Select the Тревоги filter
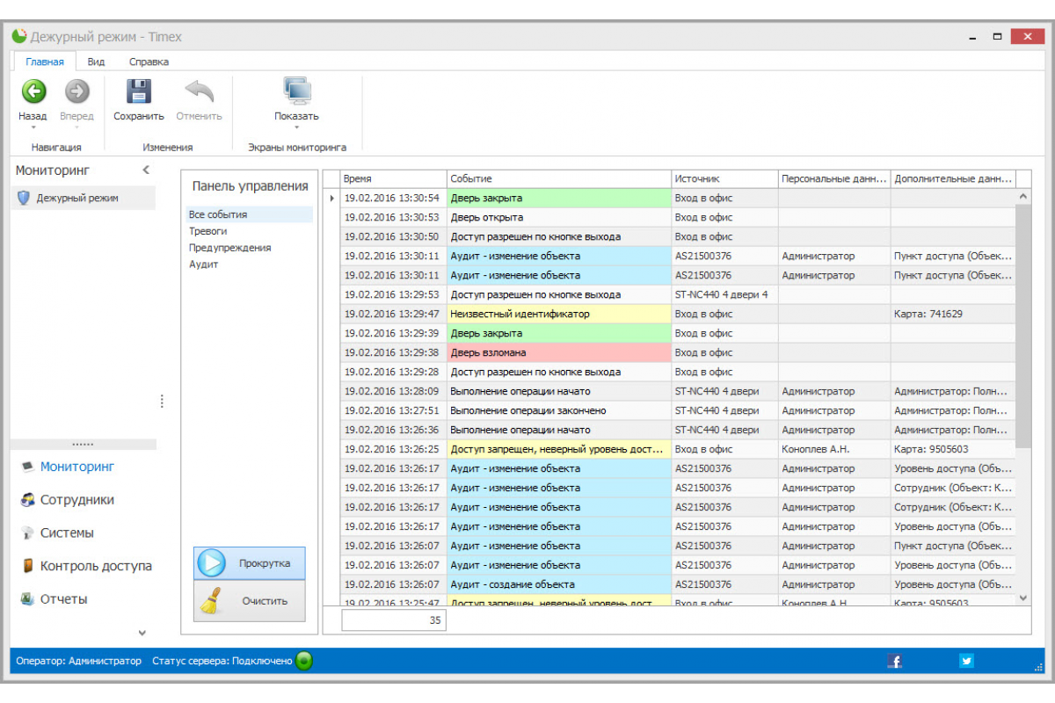Viewport: 1055px width, 703px height. pos(250,231)
